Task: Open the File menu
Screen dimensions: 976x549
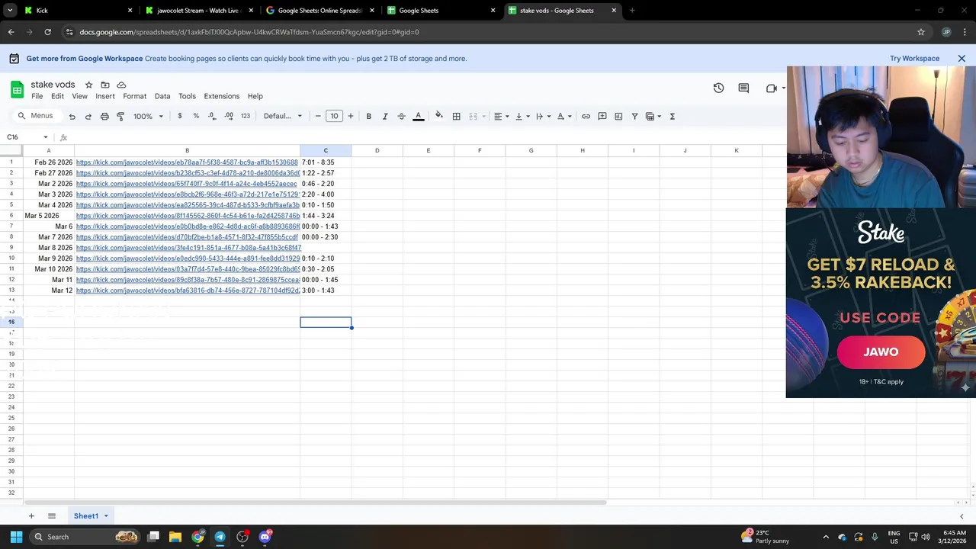Action: tap(37, 96)
